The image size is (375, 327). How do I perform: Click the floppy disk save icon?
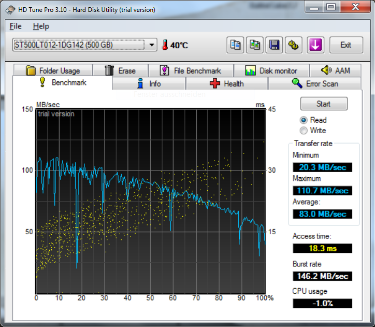click(x=274, y=45)
